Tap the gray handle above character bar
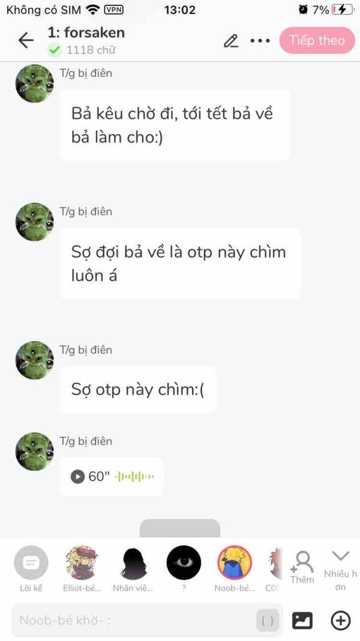This screenshot has width=360, height=641. click(180, 528)
